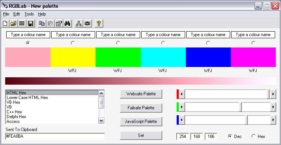Switch value display to Hex radio button
This screenshot has width=281, height=145.
[x=253, y=136]
